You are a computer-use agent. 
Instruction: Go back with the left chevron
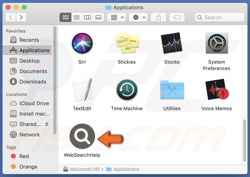click(x=11, y=17)
